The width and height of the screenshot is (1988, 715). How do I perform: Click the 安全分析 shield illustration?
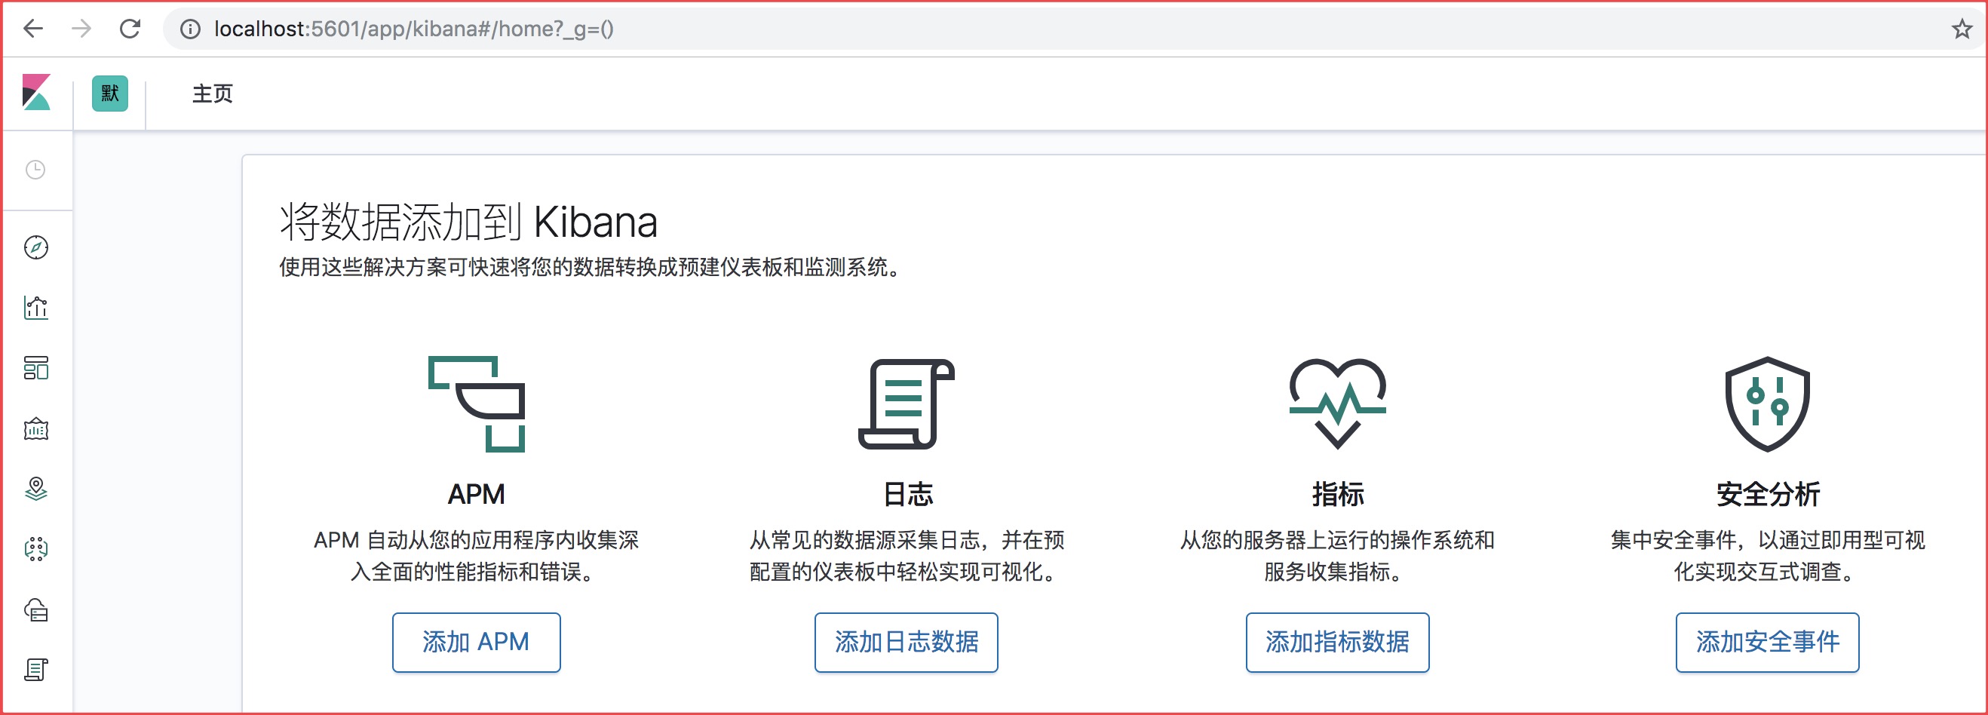pos(1767,404)
